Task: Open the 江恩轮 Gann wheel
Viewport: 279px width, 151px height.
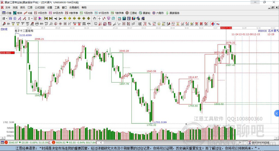Action: click(131, 13)
